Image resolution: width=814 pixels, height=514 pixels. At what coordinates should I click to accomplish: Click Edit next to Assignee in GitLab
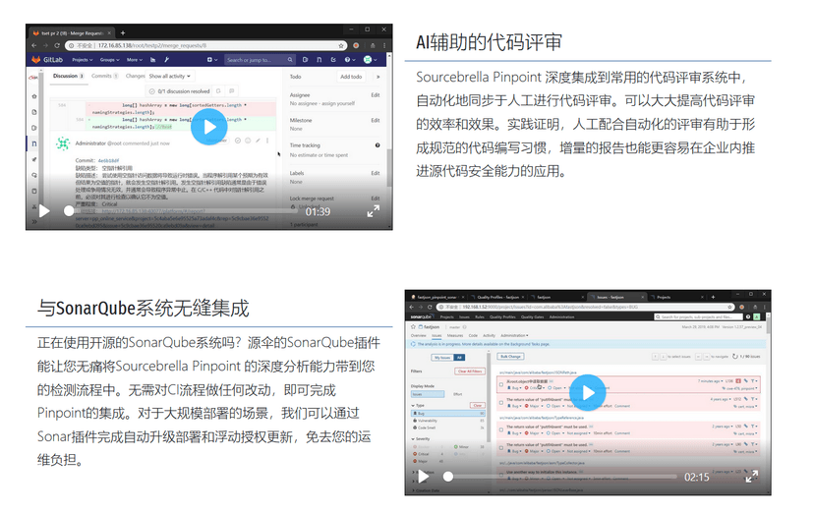(x=376, y=95)
